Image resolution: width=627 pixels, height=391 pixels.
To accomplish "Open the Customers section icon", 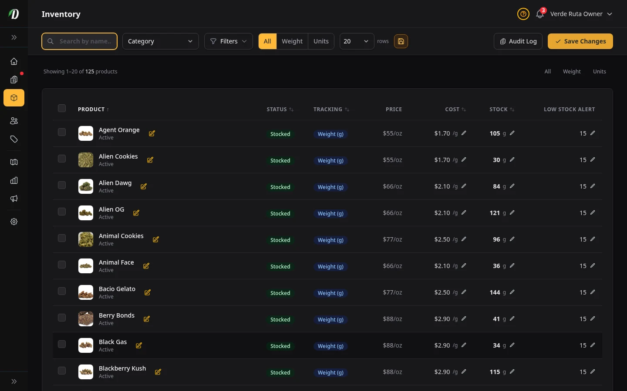I will [x=14, y=121].
